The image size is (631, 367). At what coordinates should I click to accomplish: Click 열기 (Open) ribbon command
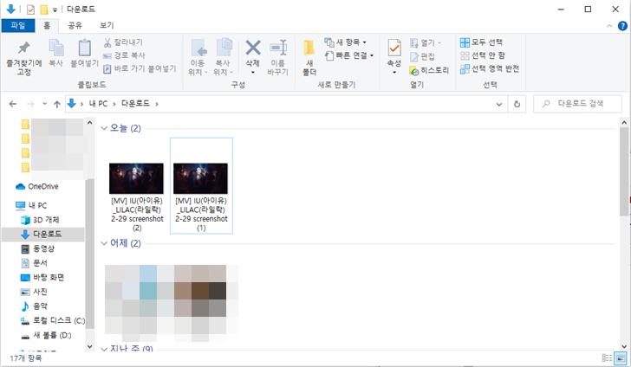(x=426, y=42)
